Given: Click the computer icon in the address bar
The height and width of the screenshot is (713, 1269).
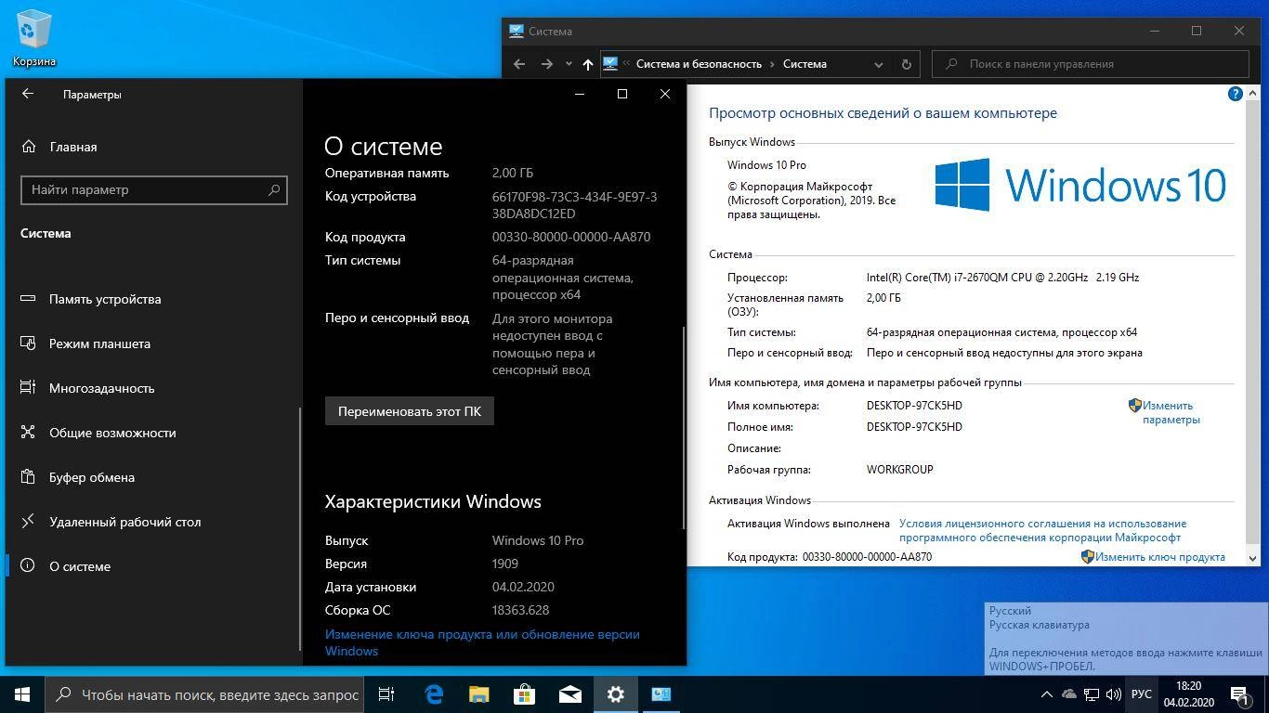Looking at the screenshot, I should click(610, 64).
